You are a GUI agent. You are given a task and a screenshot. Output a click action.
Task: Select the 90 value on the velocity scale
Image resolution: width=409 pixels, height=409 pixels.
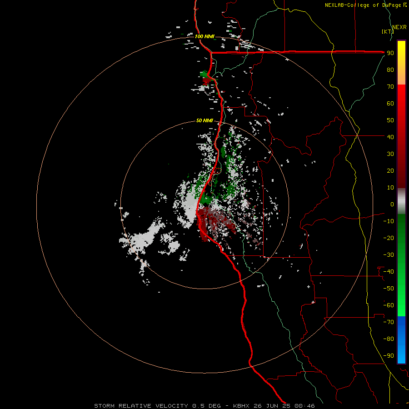390,53
